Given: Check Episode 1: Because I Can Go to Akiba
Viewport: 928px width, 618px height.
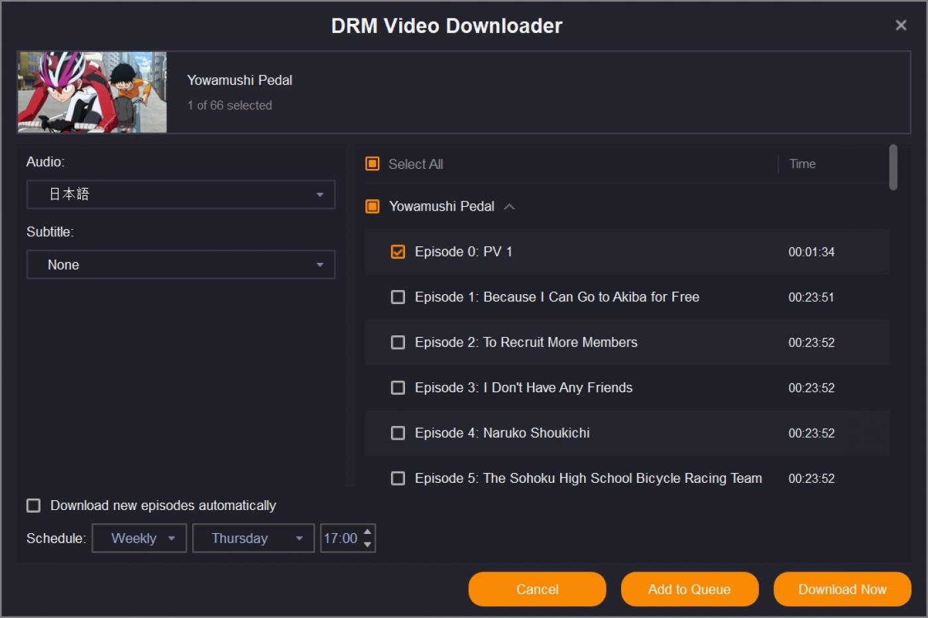Looking at the screenshot, I should pos(398,297).
